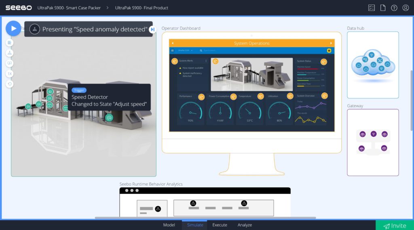Click orange component icon on Power Consumption widget
The image size is (414, 230).
tap(233, 97)
